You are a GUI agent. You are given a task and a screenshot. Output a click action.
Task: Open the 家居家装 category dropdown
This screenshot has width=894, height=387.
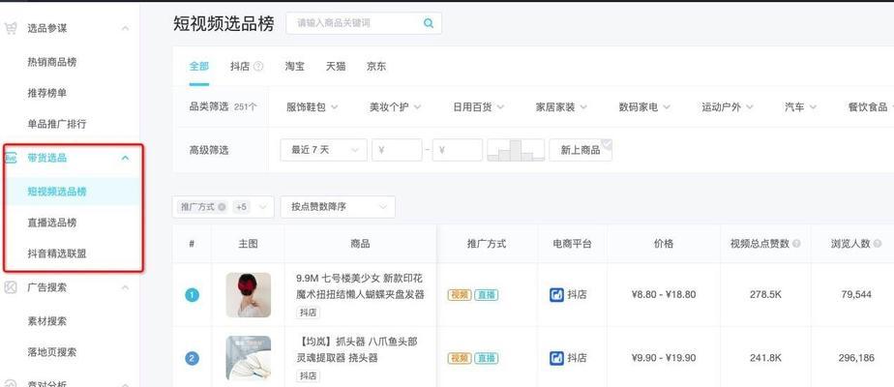(561, 107)
